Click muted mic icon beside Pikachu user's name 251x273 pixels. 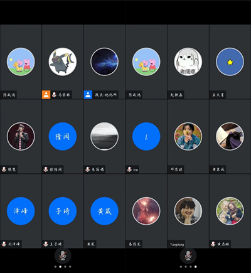coord(54,95)
